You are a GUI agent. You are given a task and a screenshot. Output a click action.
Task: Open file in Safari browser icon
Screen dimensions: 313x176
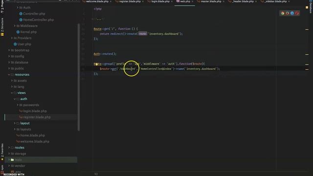click(x=292, y=13)
